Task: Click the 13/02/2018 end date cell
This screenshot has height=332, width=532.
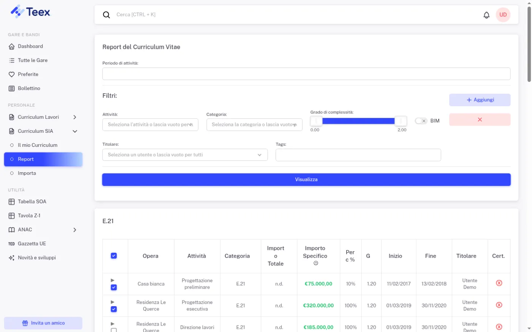Action: tap(434, 284)
